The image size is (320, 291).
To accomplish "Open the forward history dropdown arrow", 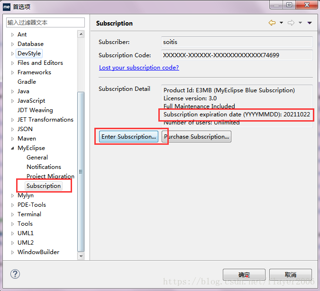I will (300, 23).
